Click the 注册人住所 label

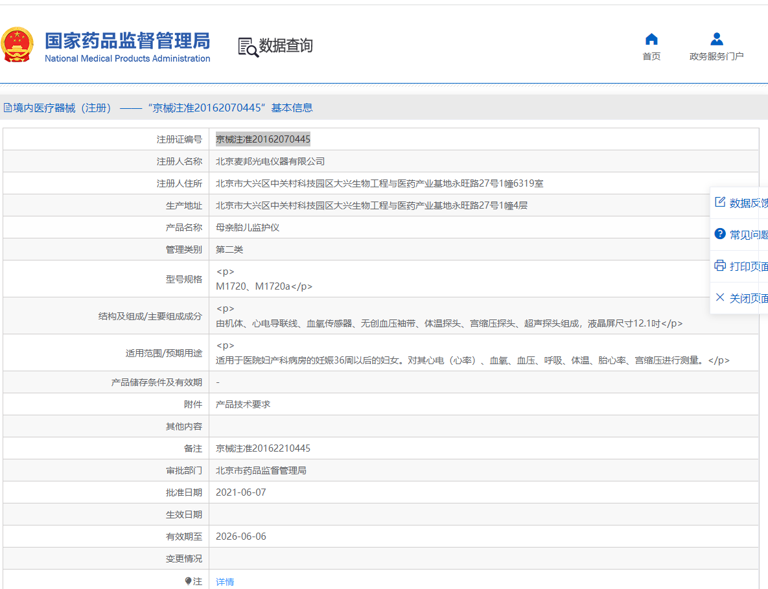coord(180,183)
